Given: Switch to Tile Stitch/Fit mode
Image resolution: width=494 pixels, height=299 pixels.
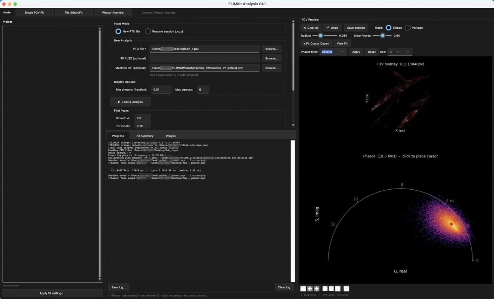Looking at the screenshot, I should (x=74, y=12).
